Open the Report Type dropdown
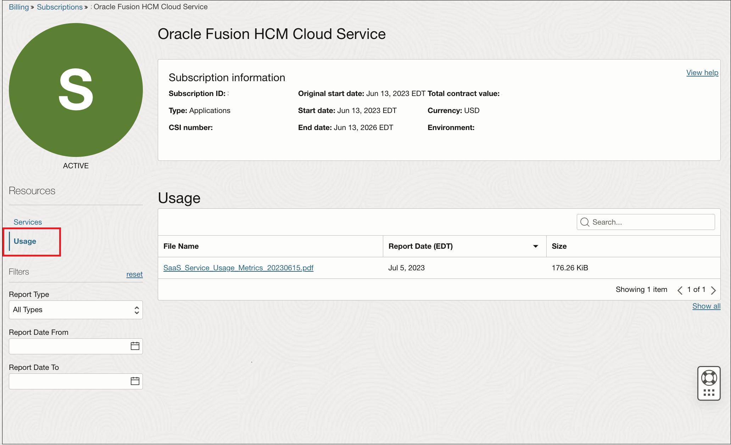The width and height of the screenshot is (731, 445). click(x=76, y=310)
